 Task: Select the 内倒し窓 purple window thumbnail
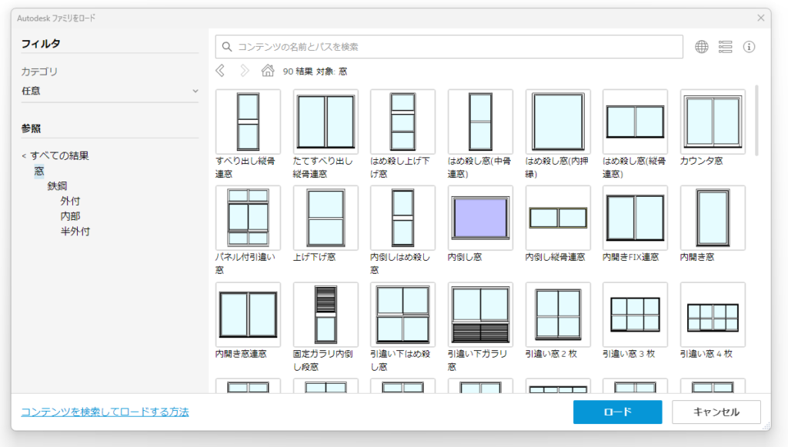(x=480, y=218)
